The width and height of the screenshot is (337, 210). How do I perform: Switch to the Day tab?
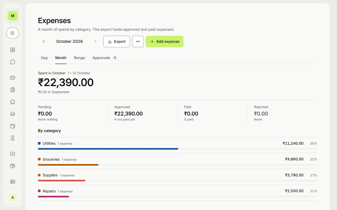click(44, 58)
